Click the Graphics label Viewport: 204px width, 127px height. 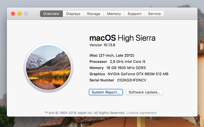coord(97,74)
